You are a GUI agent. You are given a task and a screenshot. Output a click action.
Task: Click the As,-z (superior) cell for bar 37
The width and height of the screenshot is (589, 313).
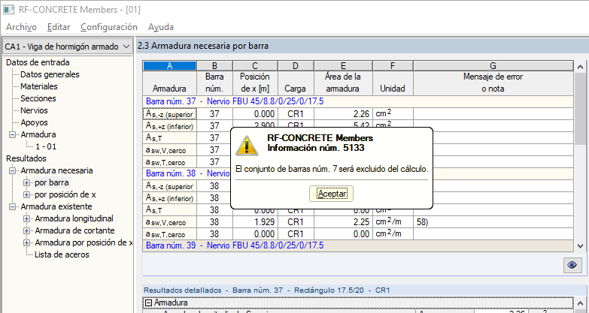coord(169,113)
